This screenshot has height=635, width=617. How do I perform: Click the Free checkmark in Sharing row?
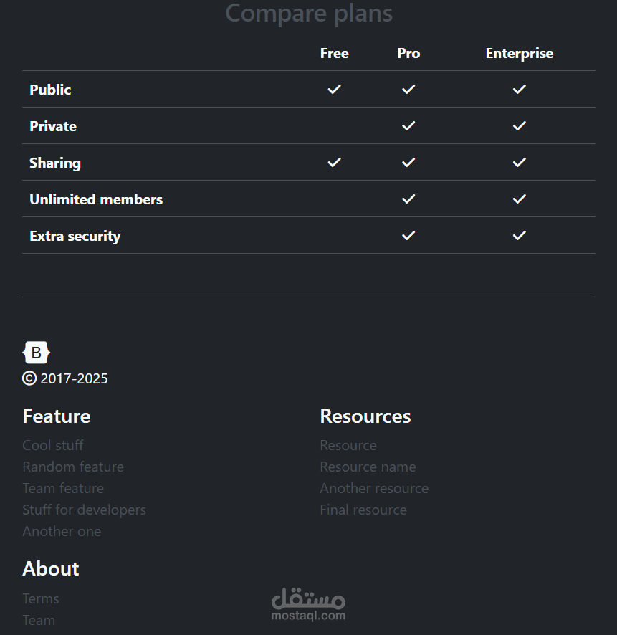[334, 163]
